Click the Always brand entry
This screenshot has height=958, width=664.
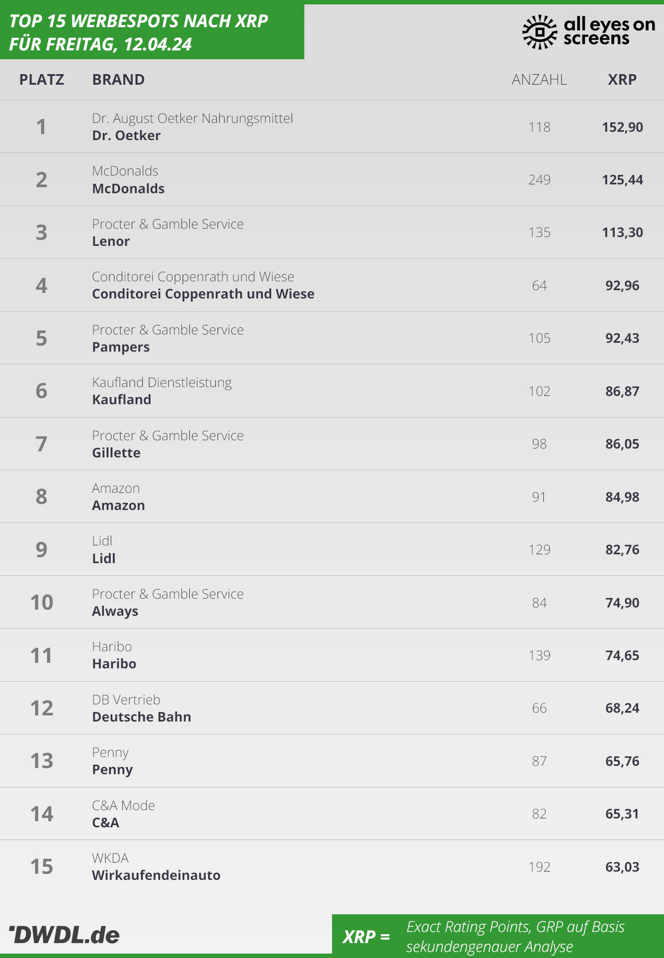[115, 611]
